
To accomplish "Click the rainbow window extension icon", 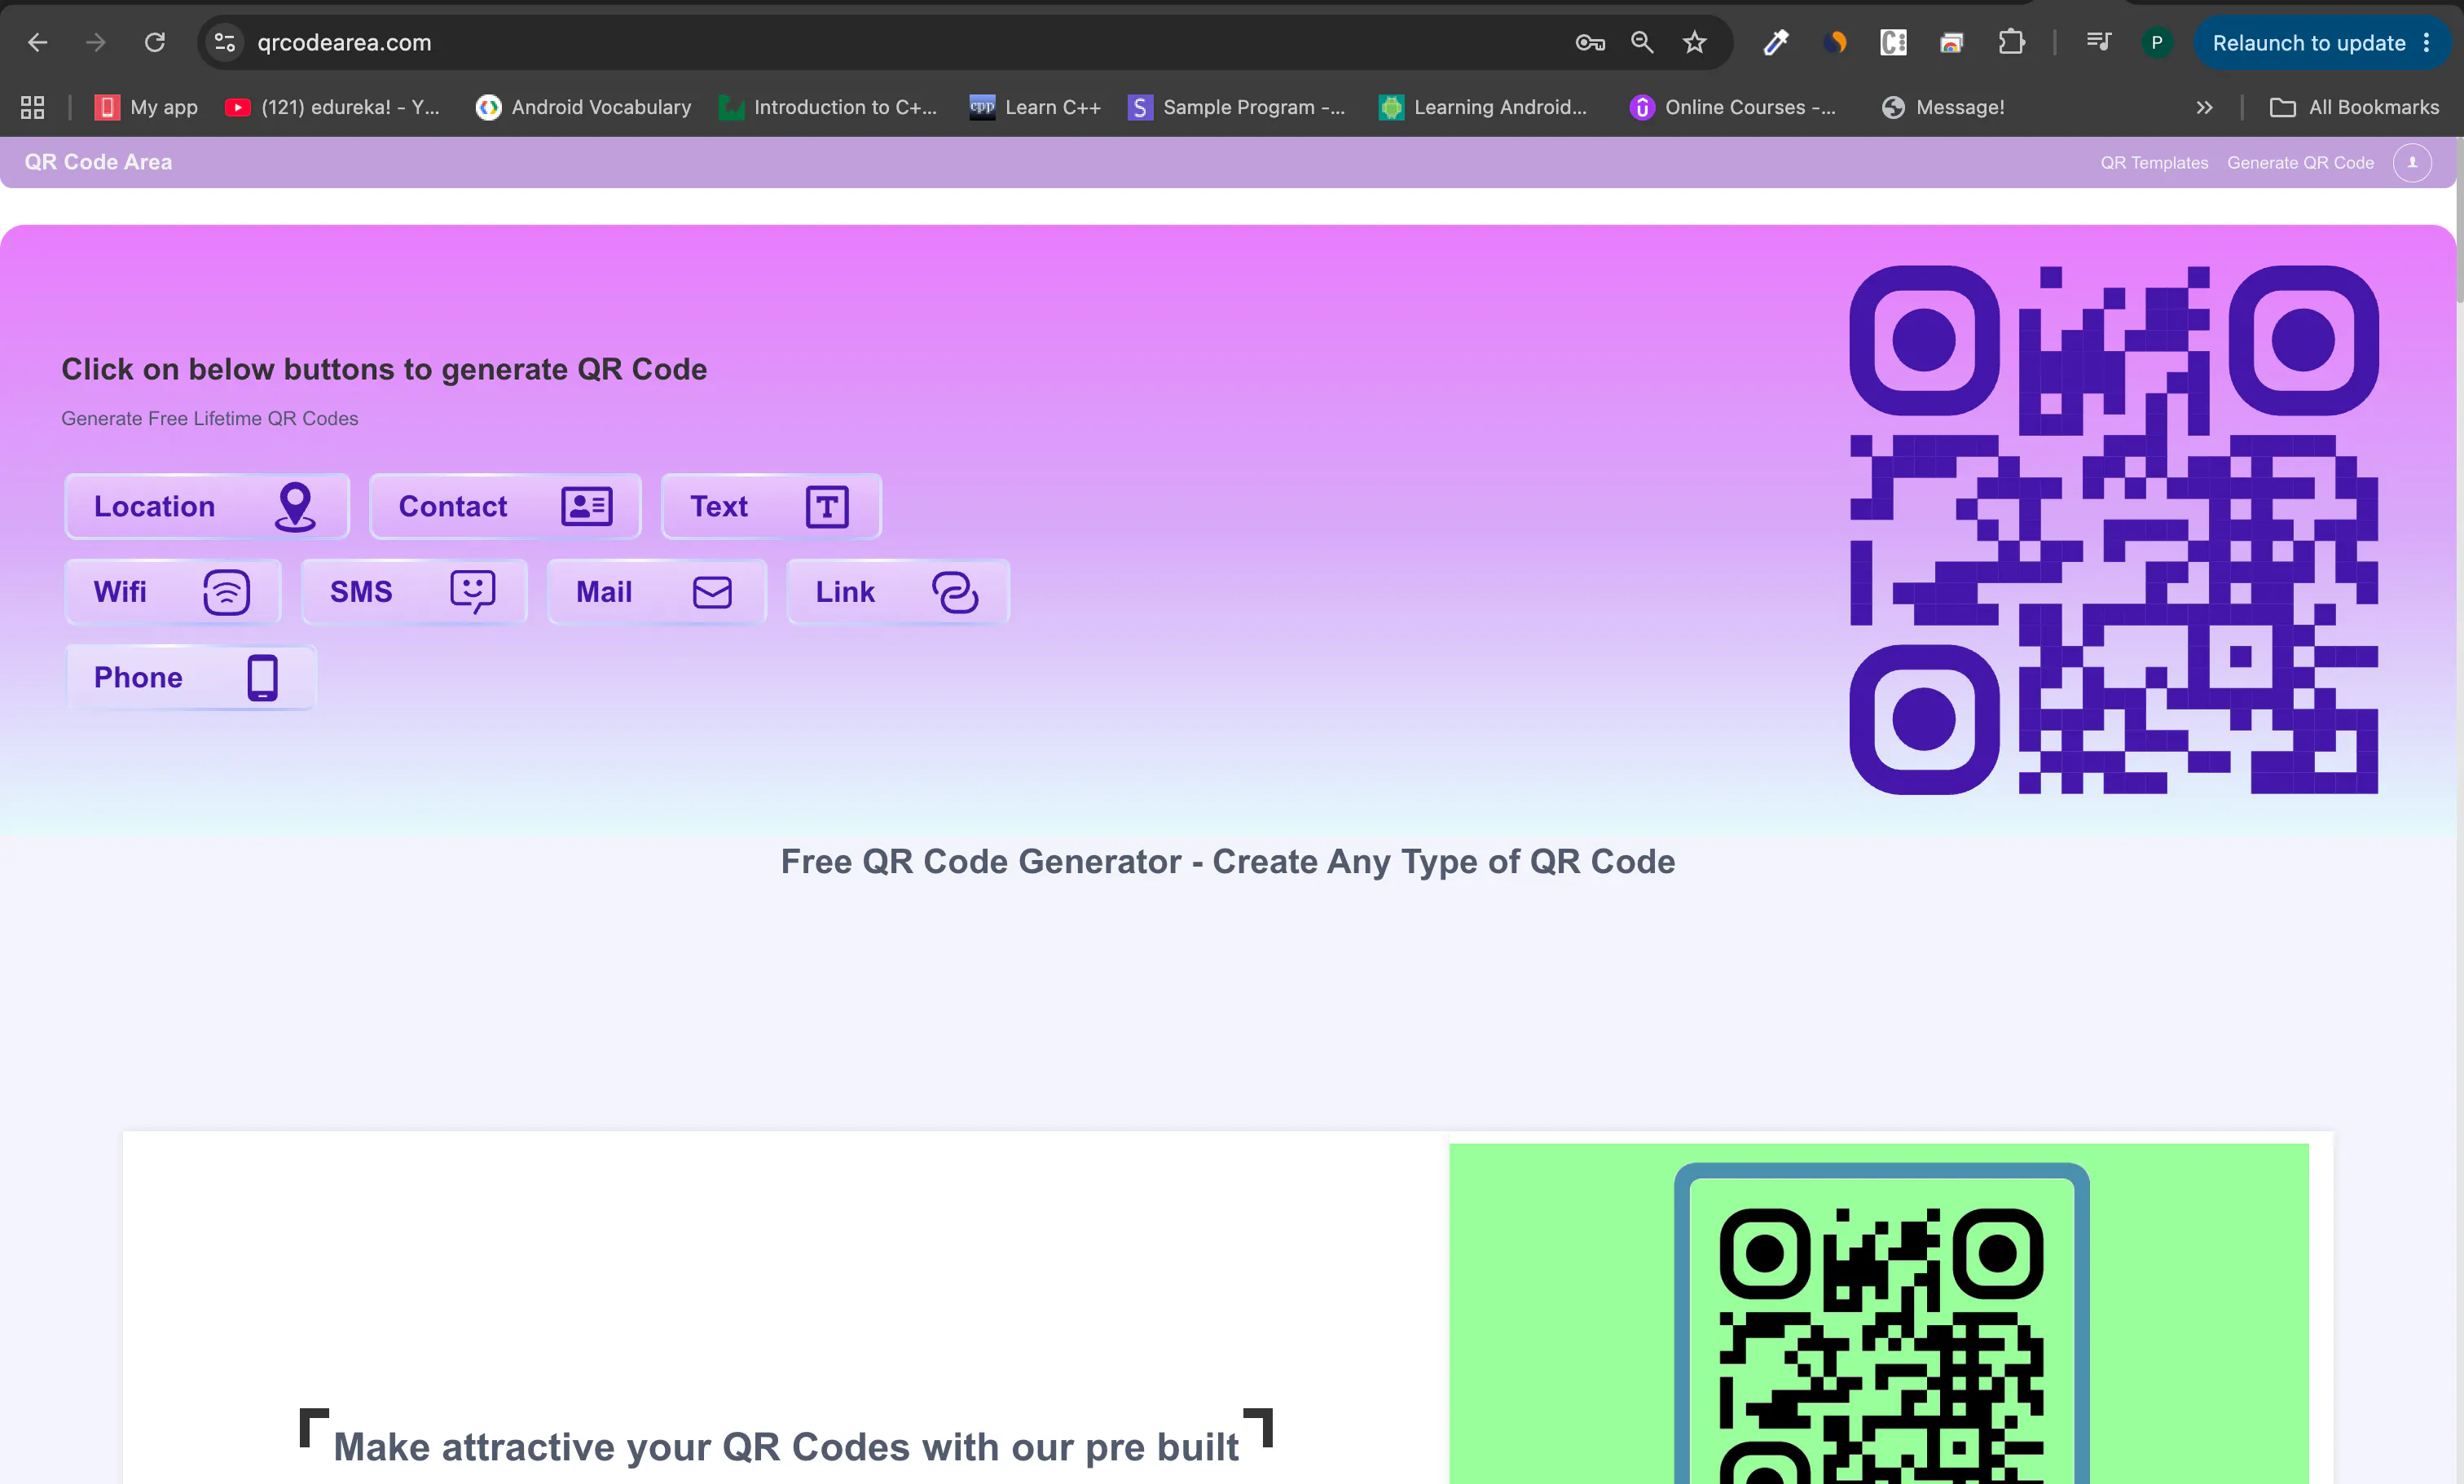I will (1952, 42).
